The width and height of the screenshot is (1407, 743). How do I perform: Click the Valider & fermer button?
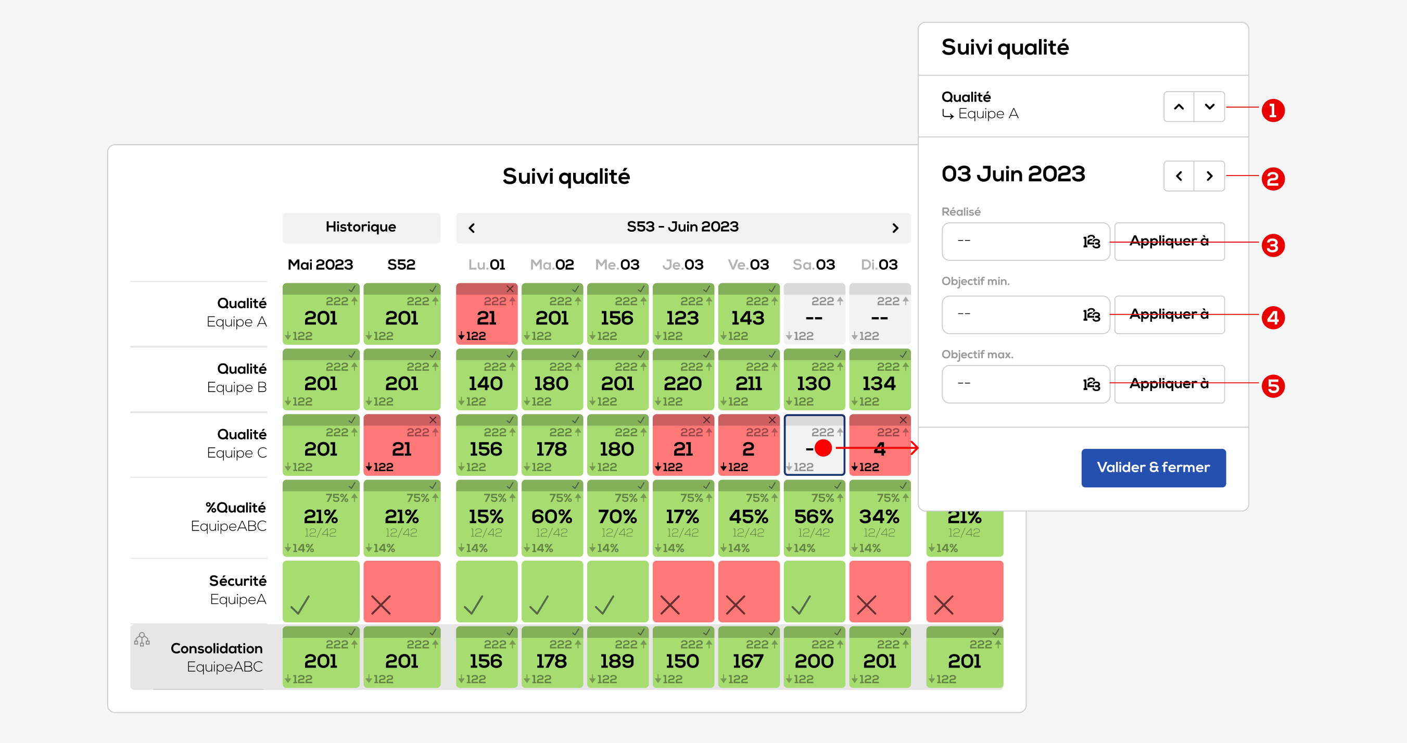(1153, 468)
